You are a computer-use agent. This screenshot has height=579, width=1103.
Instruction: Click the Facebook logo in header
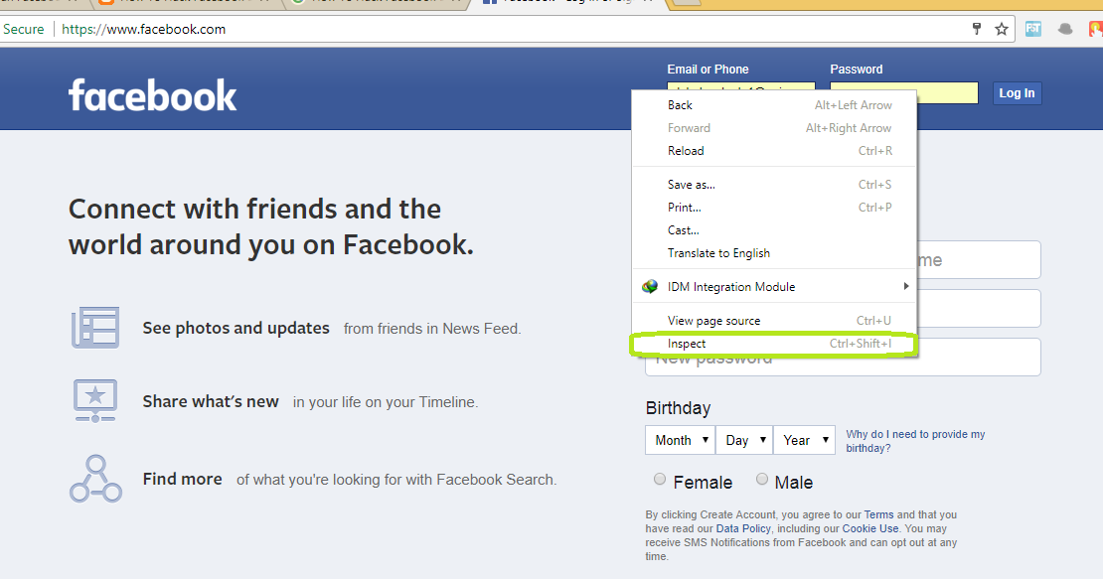[x=153, y=95]
